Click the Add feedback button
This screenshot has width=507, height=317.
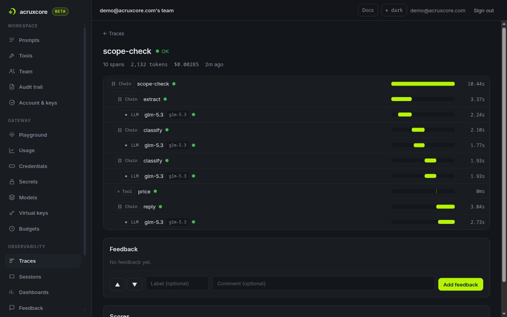(x=461, y=284)
